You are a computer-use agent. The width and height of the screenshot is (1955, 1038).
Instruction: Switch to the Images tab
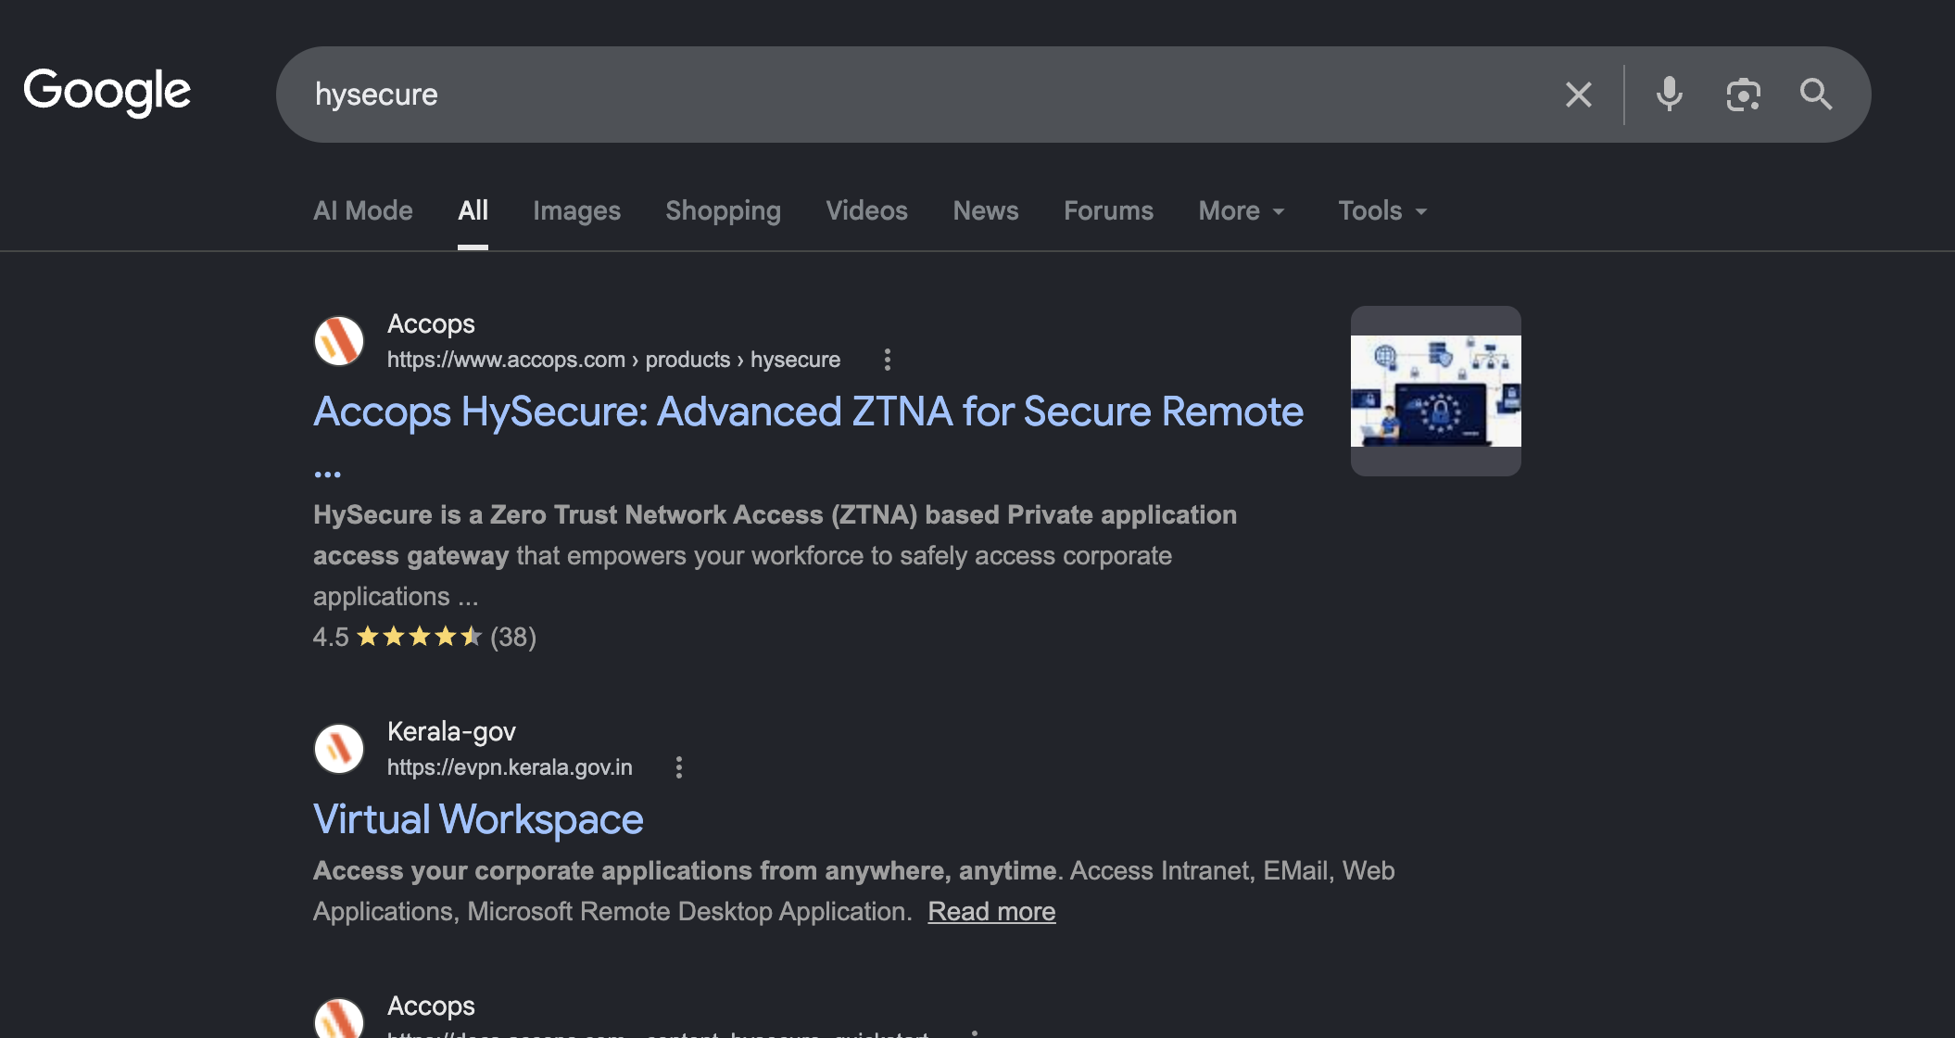coord(576,210)
